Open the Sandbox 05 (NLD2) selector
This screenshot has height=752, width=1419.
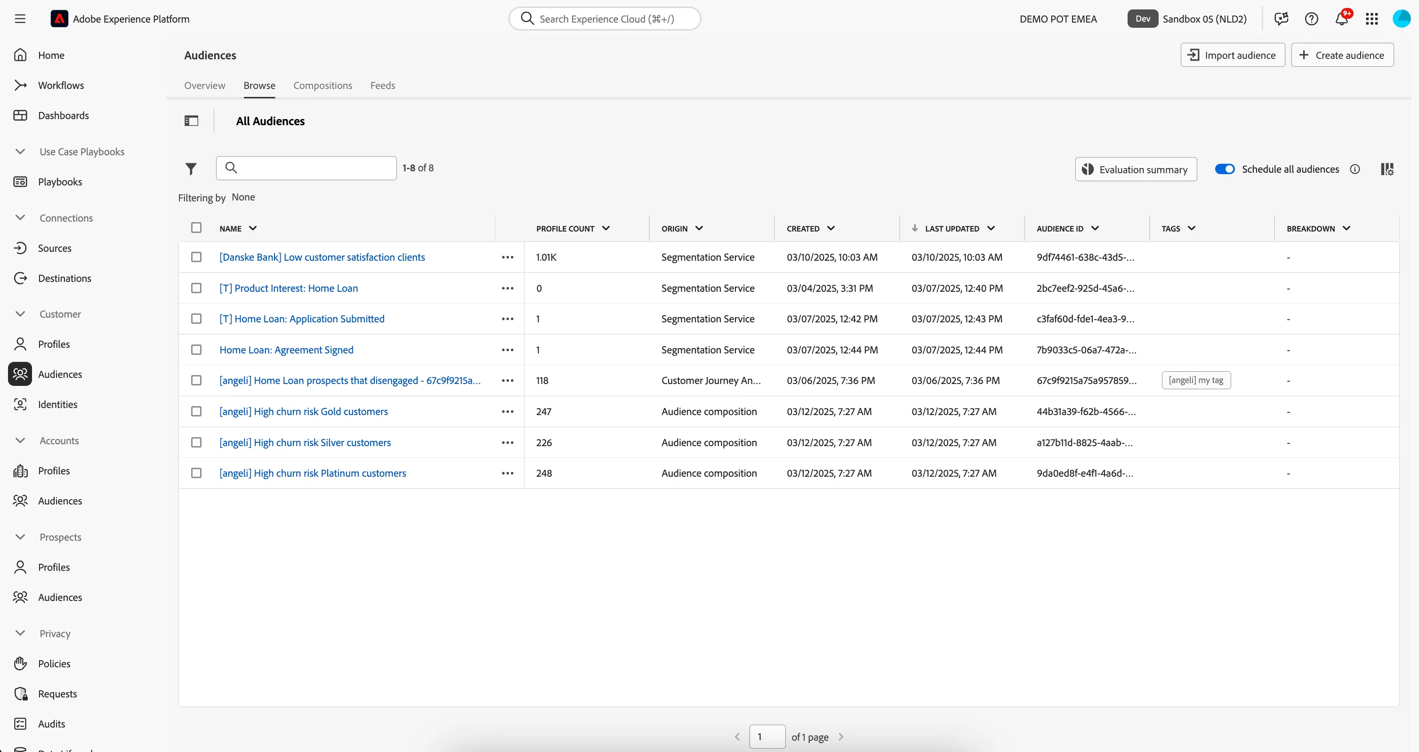coord(1204,19)
